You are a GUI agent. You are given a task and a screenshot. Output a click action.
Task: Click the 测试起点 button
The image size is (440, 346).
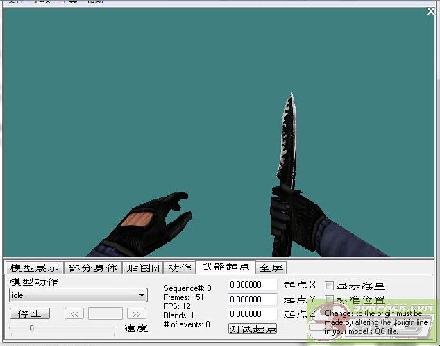click(253, 329)
